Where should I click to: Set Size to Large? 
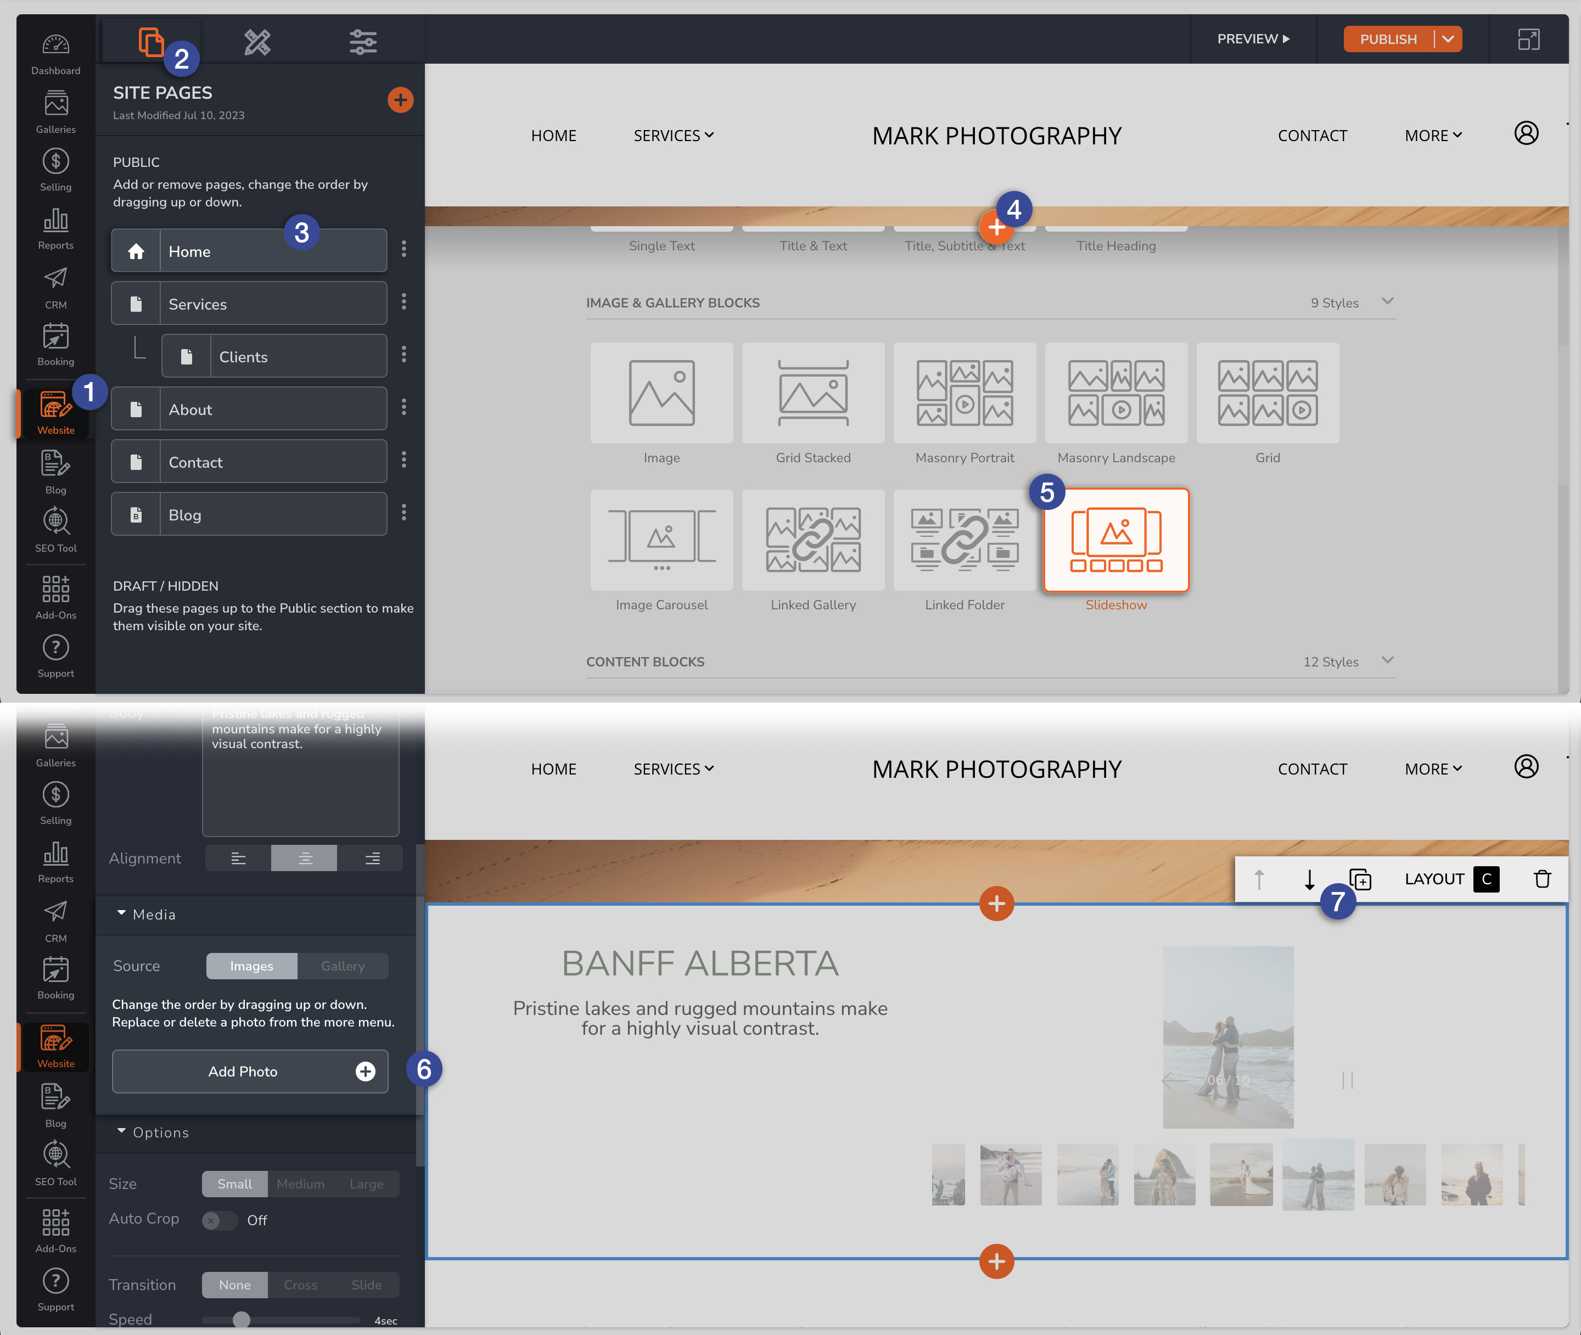[x=366, y=1183]
